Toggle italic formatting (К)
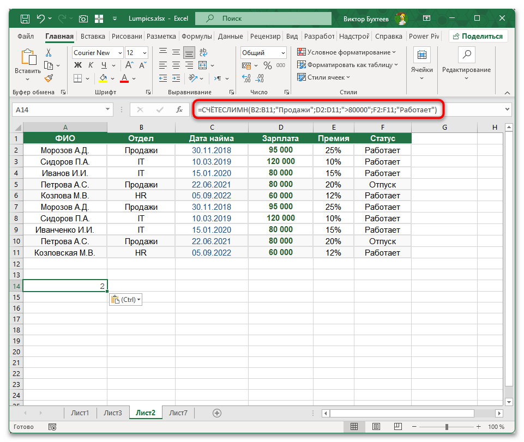The image size is (524, 442). point(91,65)
